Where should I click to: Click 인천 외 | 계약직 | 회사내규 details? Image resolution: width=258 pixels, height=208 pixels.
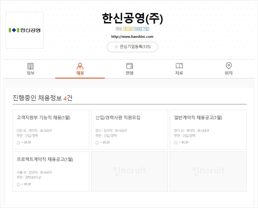[x=34, y=130]
